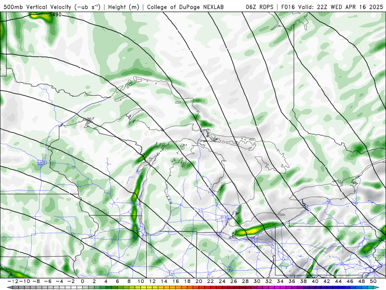The image size is (386, 290).
Task: Click the '34' value on the color scale
Action: tap(280, 281)
